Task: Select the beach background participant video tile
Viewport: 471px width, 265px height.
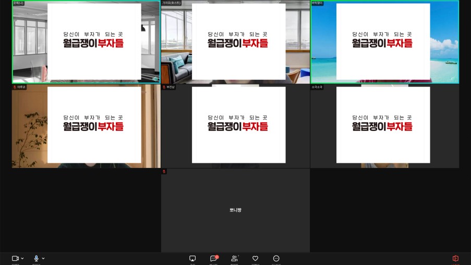Action: pos(385,42)
